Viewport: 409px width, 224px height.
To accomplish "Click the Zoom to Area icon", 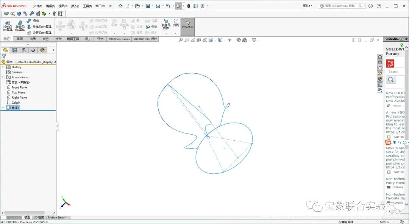I will click(x=187, y=40).
